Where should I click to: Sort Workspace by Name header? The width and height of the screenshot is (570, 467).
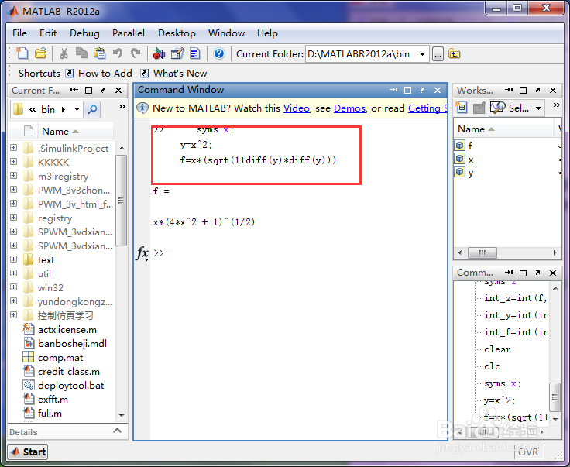[x=503, y=129]
